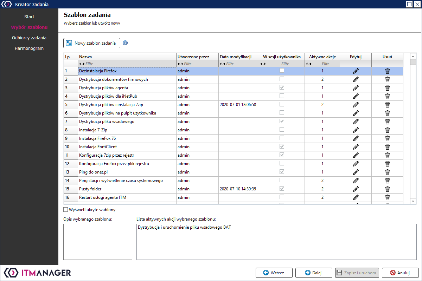Click the Opis wybranego szablonu text box
This screenshot has height=281, width=422.
point(98,242)
